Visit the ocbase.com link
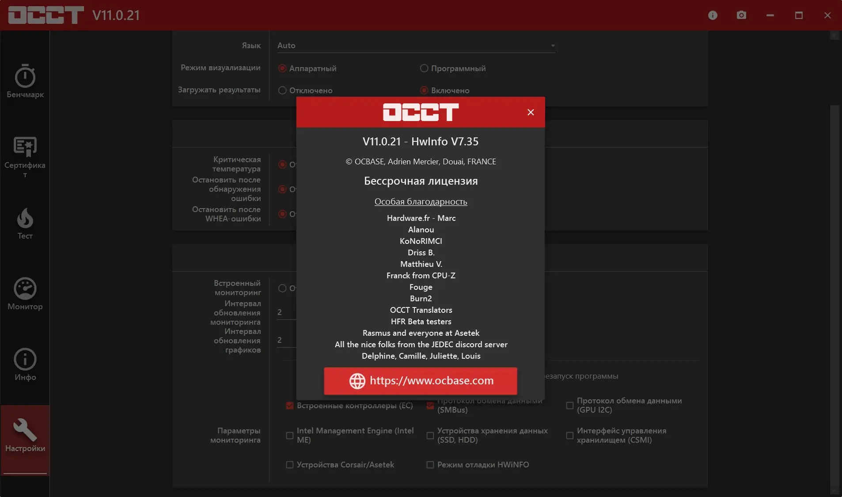842x497 pixels. tap(420, 380)
